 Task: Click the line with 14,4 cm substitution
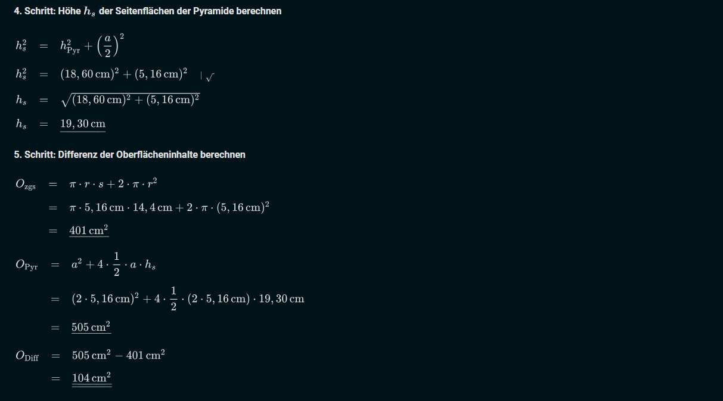point(169,207)
